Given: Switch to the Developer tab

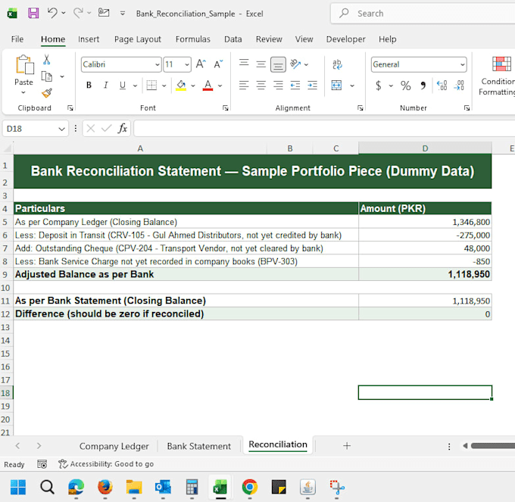Looking at the screenshot, I should [345, 39].
